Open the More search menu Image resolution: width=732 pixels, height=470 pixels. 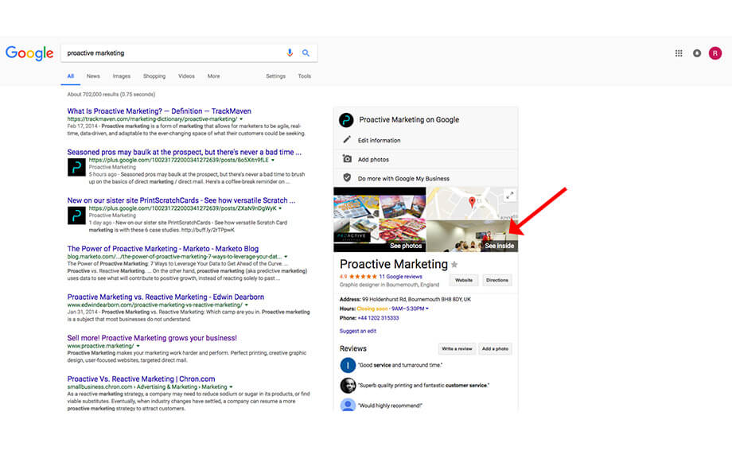tap(214, 76)
